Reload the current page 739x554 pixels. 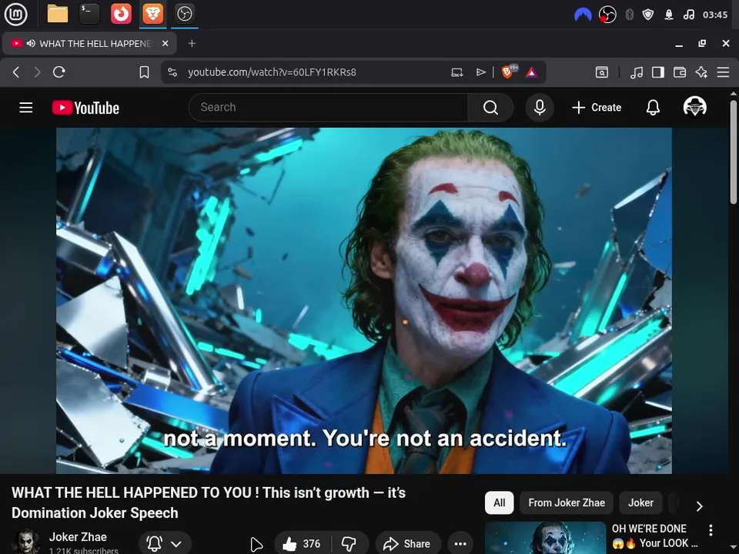pos(59,72)
